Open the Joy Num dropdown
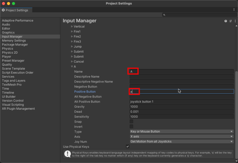The image size is (238, 163). tap(182, 142)
